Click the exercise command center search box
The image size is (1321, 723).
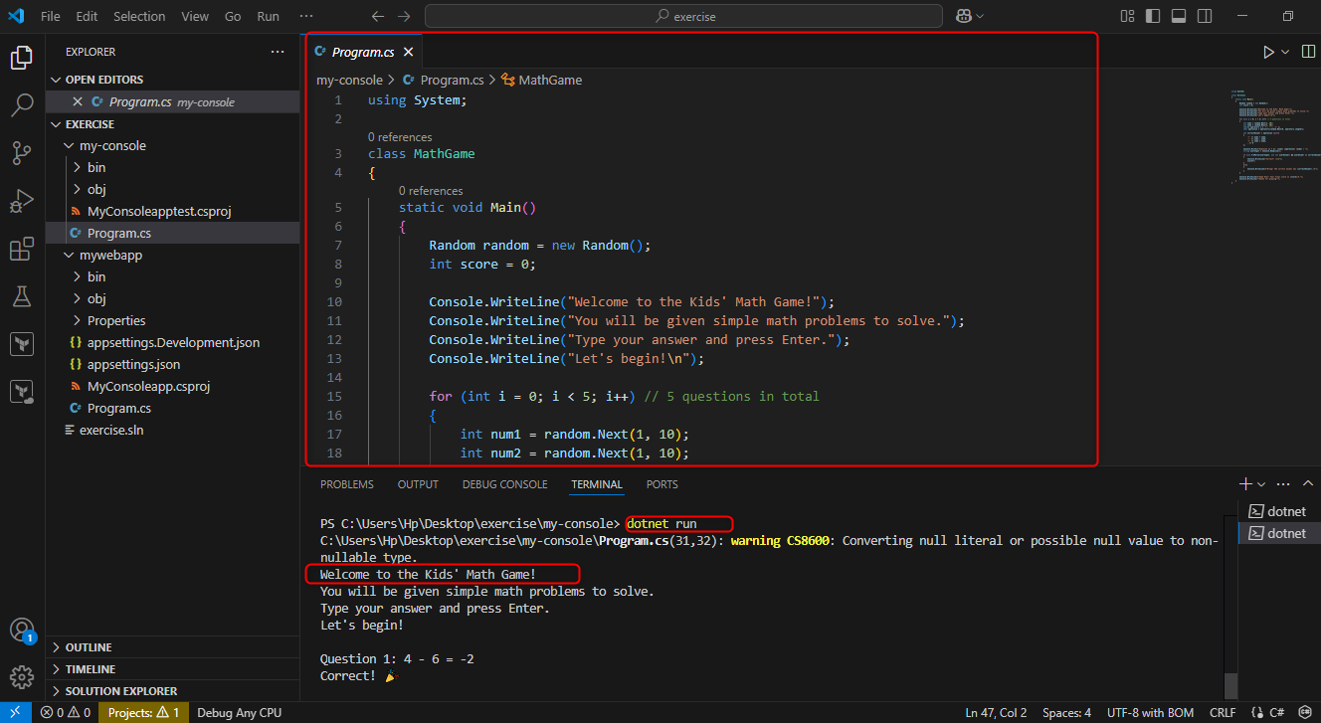click(683, 16)
